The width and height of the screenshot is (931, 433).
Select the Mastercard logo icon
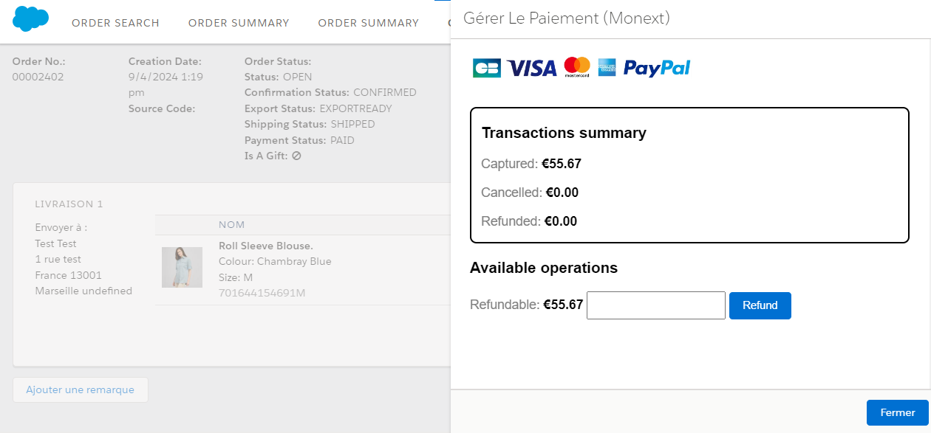pos(577,67)
